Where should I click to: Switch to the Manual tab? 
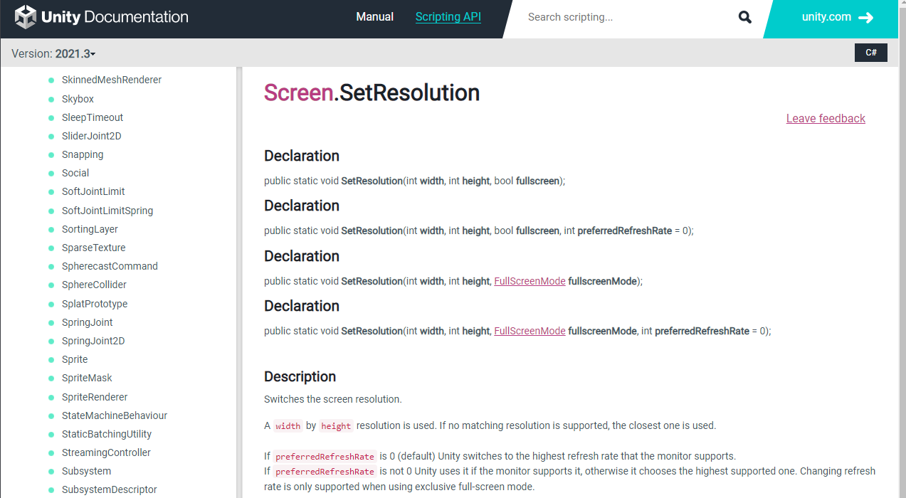[x=374, y=17]
